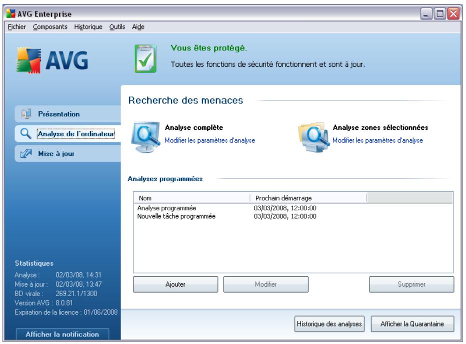This screenshot has width=466, height=344.
Task: Click the BD virale value 269.21.1/1300
Action: click(x=76, y=293)
